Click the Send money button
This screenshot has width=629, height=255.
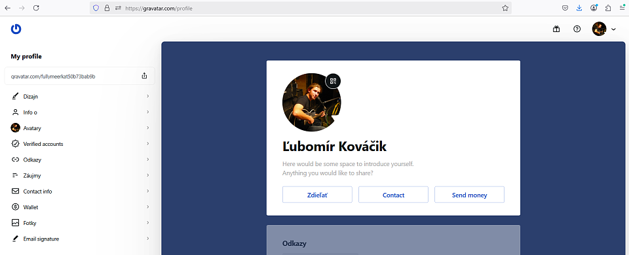pos(469,195)
